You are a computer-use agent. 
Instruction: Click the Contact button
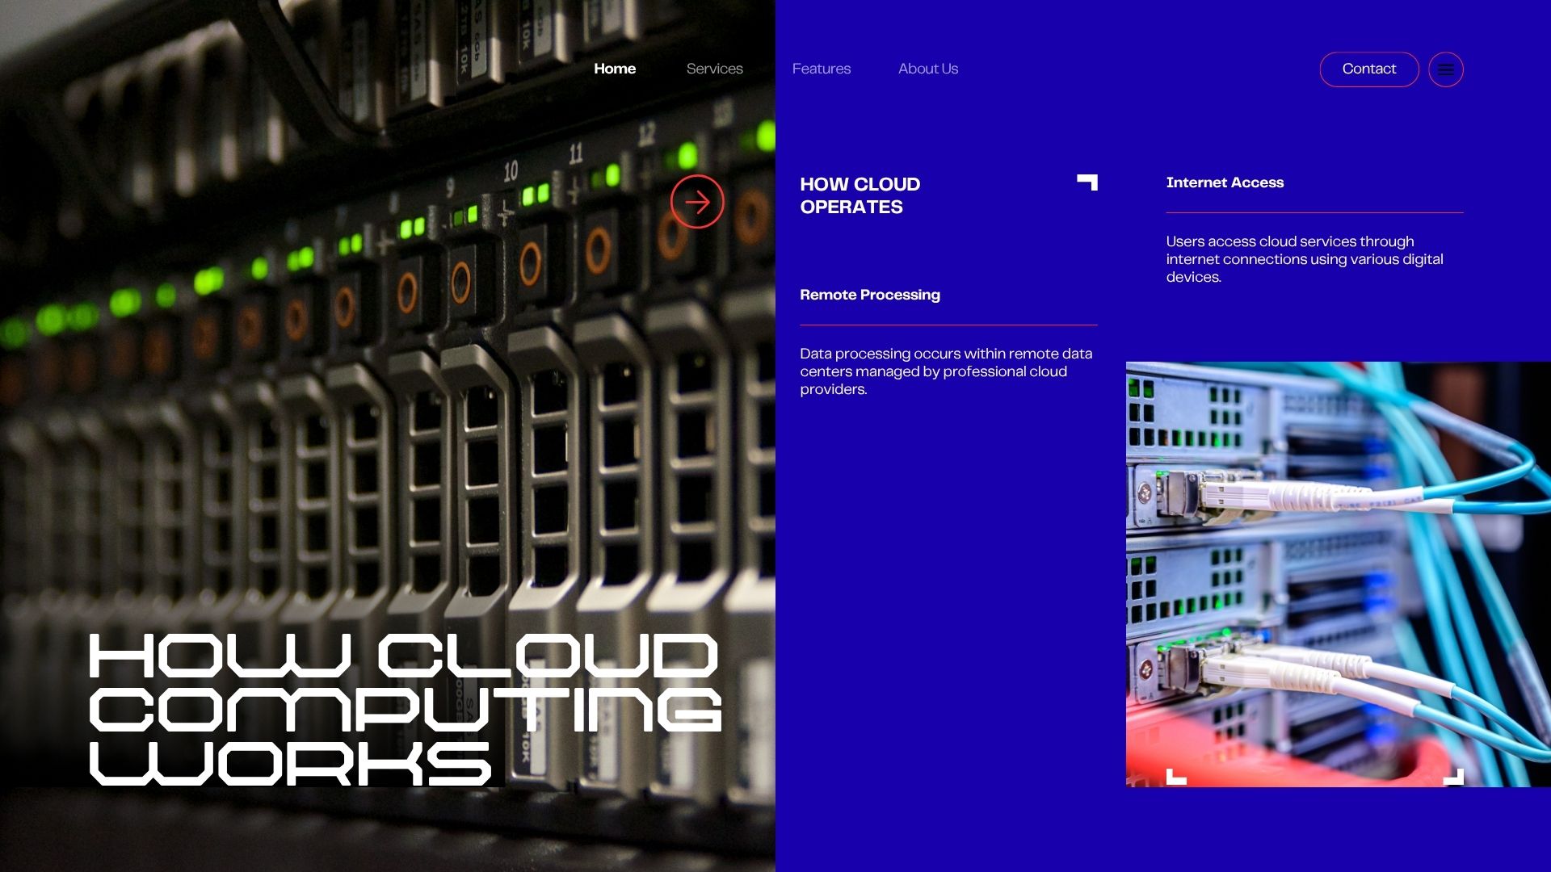pos(1369,69)
